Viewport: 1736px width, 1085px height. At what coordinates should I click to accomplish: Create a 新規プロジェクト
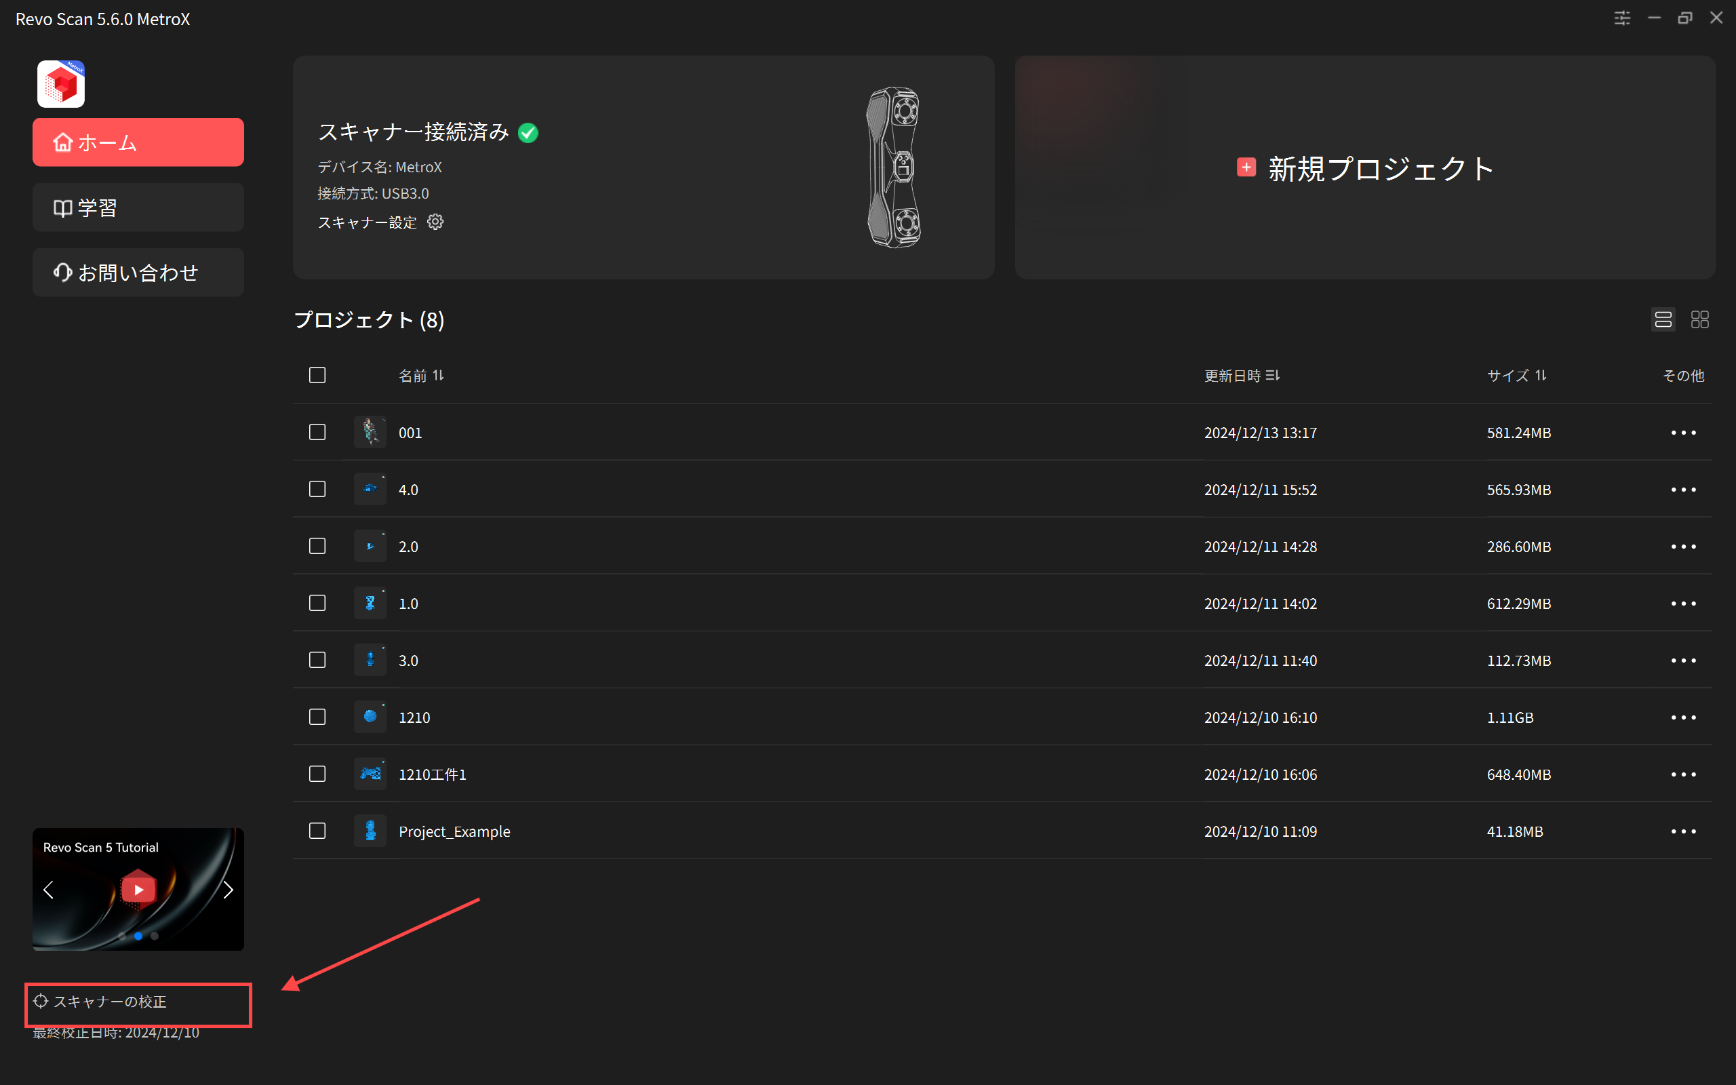point(1364,168)
